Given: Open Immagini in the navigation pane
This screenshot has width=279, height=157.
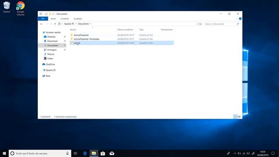Looking at the screenshot, I should tap(52, 50).
